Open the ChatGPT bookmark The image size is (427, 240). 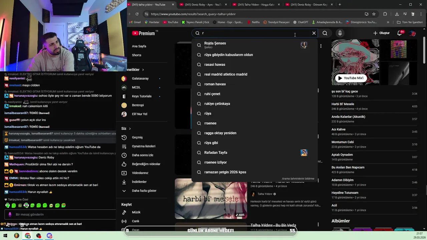(x=301, y=22)
